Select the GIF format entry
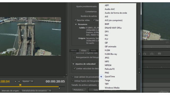 coord(106,43)
